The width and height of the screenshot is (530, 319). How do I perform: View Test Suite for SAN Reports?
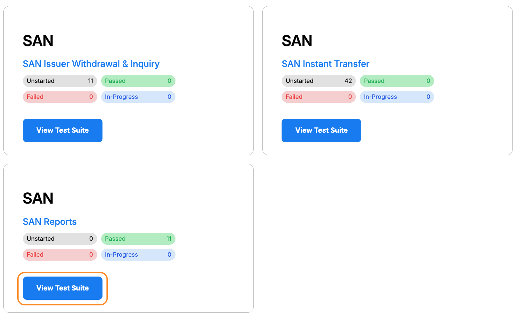[62, 288]
